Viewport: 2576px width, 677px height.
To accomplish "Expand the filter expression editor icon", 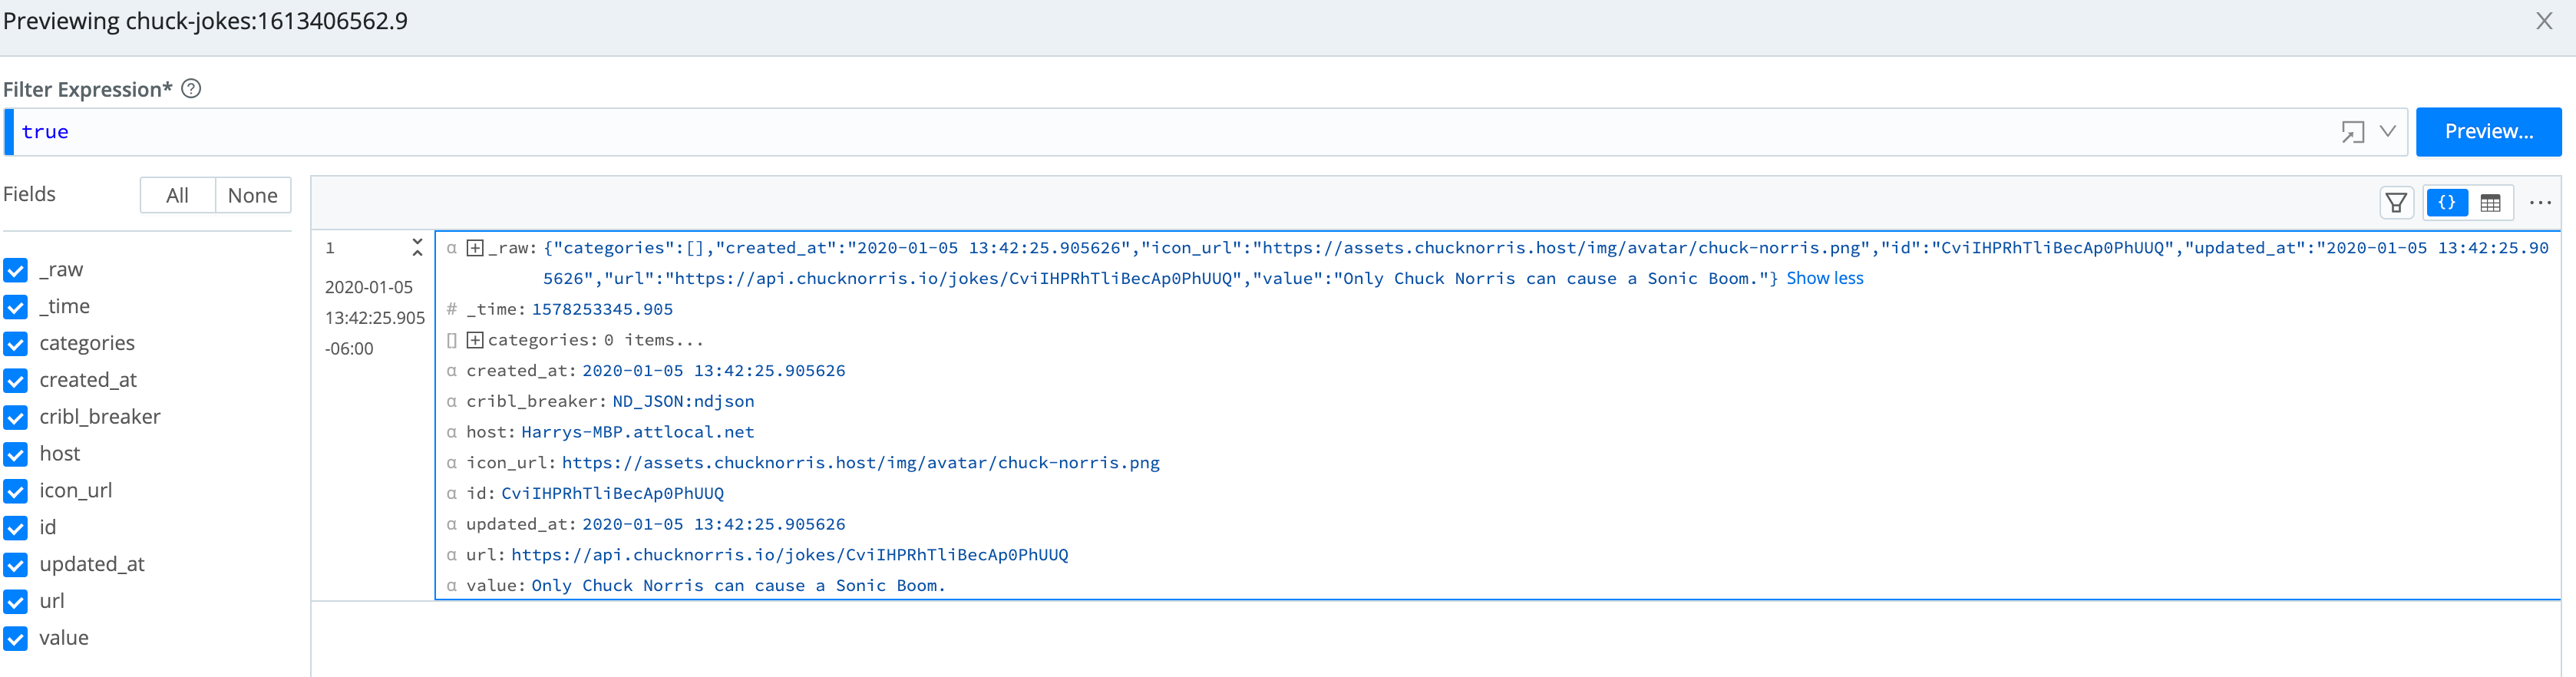I will pyautogui.click(x=2352, y=132).
